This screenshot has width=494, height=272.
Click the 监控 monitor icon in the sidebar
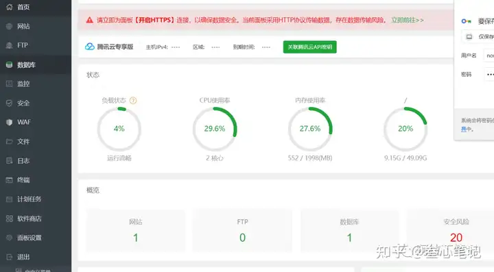tap(10, 84)
